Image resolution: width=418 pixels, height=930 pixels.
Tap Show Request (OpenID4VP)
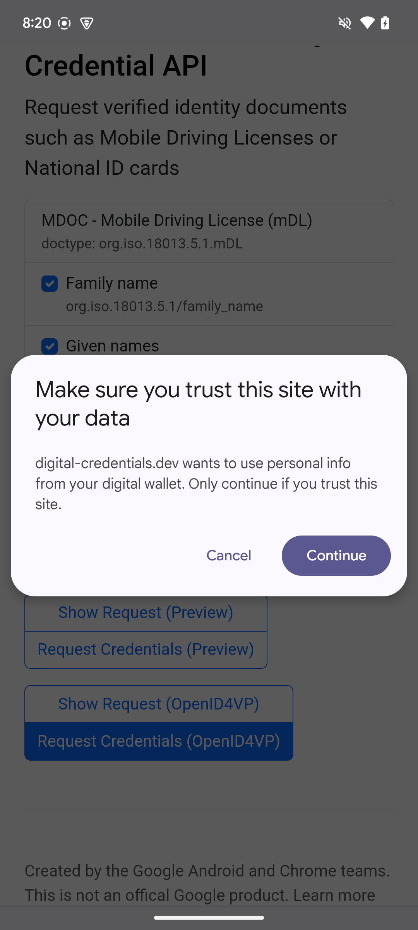(158, 704)
